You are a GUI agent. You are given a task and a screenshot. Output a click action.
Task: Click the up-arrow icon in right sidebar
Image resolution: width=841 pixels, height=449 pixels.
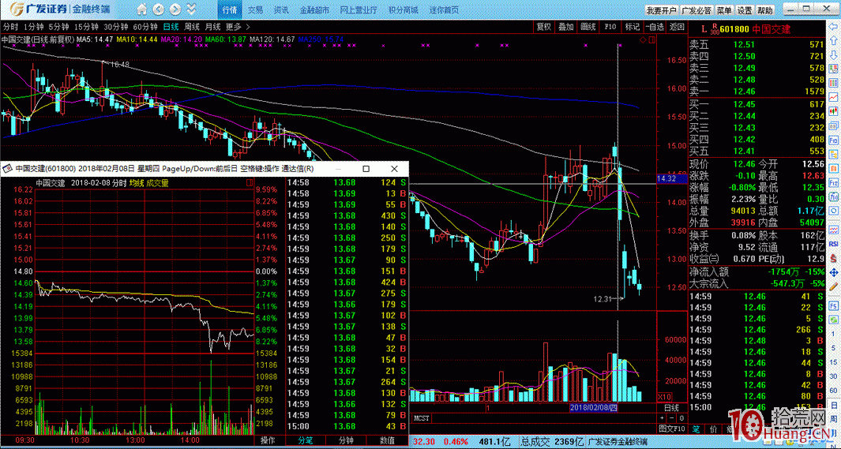(835, 41)
